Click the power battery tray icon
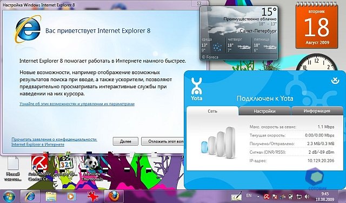Viewport: 346px width, 203px height. point(291,197)
